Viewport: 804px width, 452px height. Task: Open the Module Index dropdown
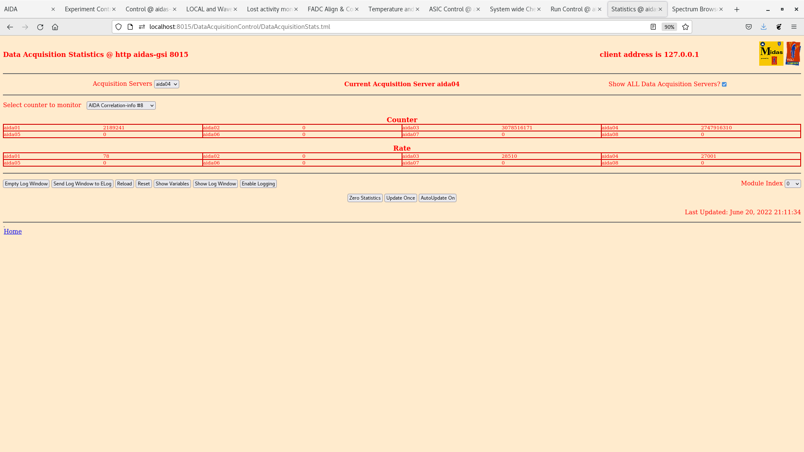pyautogui.click(x=793, y=184)
